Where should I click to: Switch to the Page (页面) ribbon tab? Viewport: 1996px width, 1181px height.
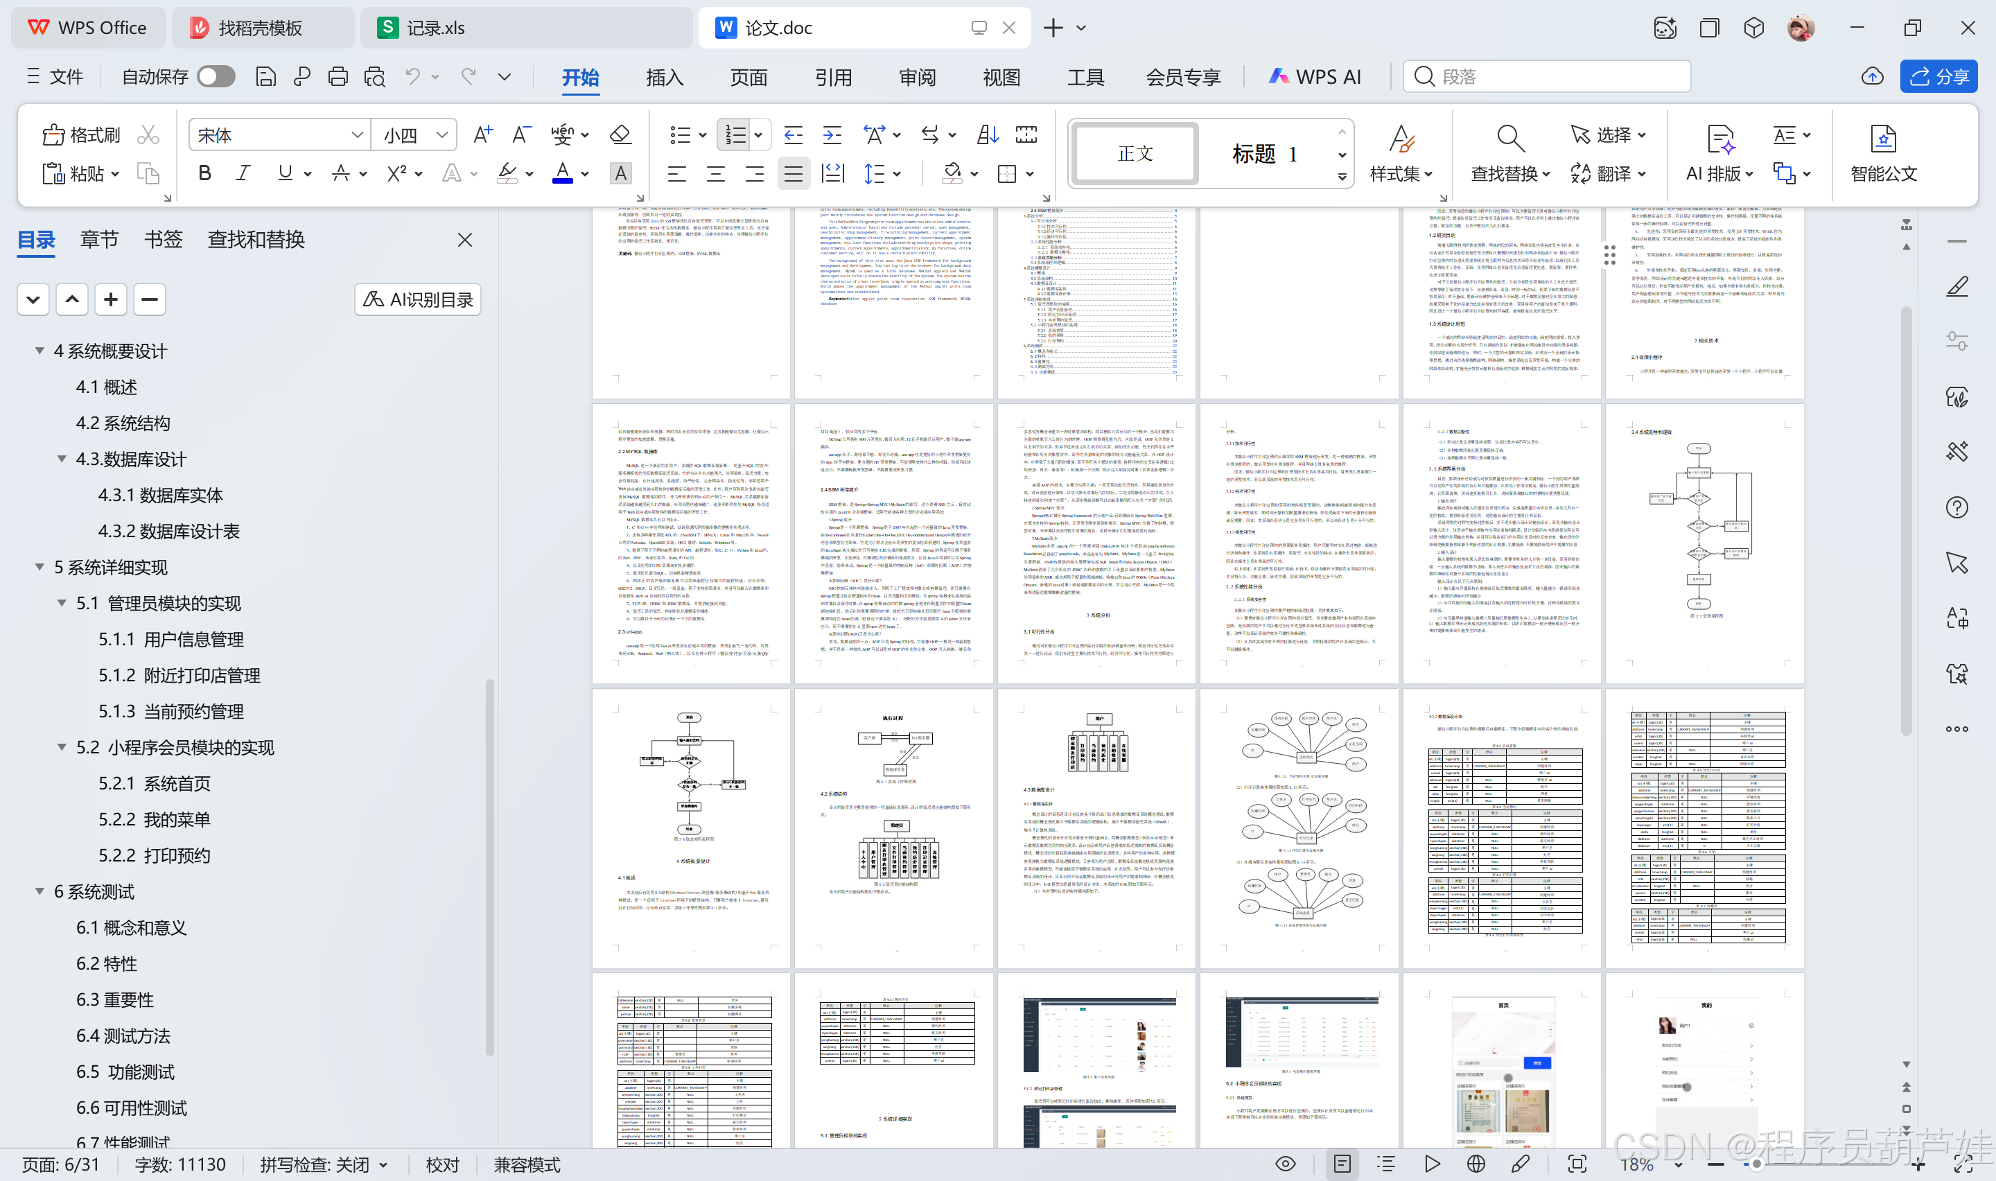748,77
